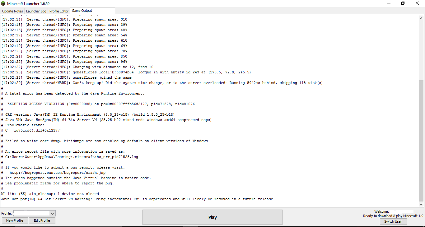The height and width of the screenshot is (227, 425).
Task: Click the vertical scrollbar thumb
Action: click(421, 141)
